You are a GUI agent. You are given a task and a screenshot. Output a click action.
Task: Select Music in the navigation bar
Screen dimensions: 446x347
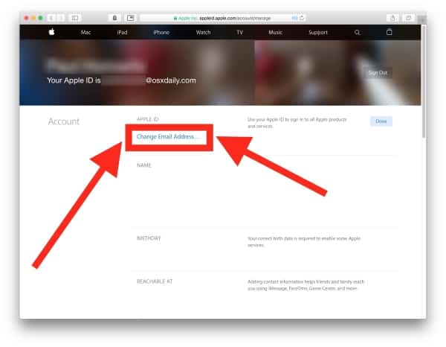[x=275, y=33]
